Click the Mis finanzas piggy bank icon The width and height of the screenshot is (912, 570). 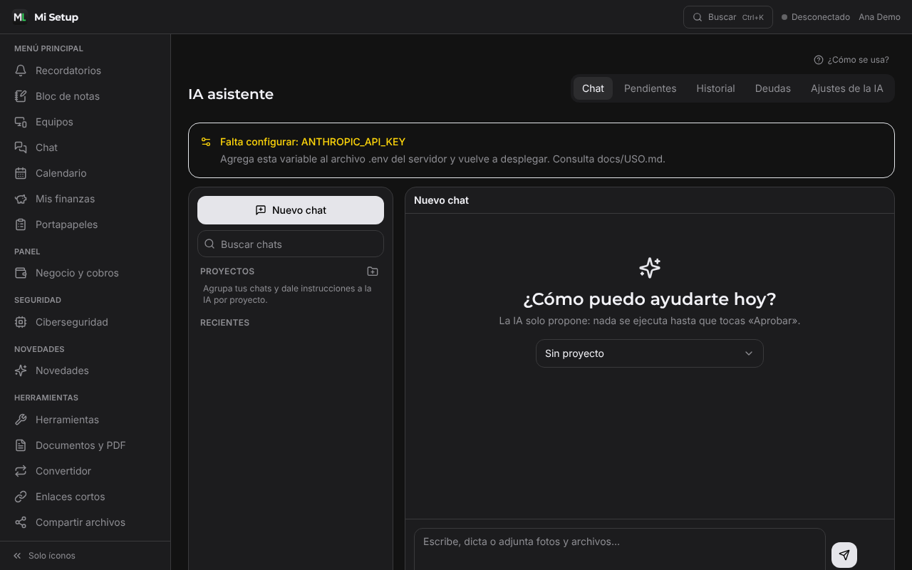pos(21,199)
